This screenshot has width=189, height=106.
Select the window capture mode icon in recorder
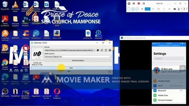(x=159, y=9)
